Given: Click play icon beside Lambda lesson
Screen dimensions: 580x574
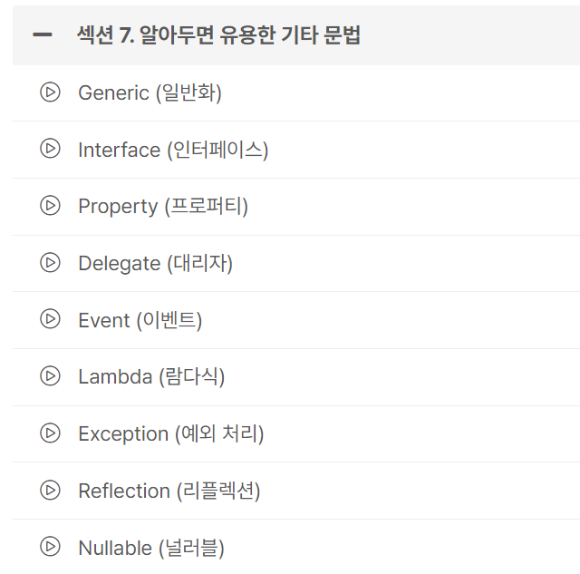Looking at the screenshot, I should click(50, 376).
